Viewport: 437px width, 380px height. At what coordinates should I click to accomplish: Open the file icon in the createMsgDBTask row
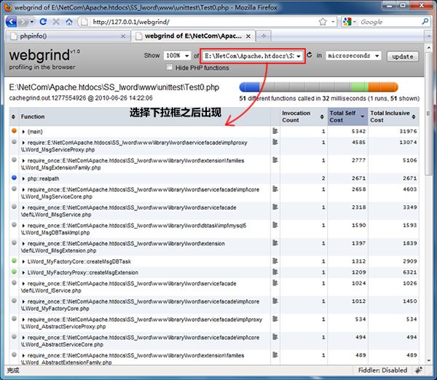275,261
